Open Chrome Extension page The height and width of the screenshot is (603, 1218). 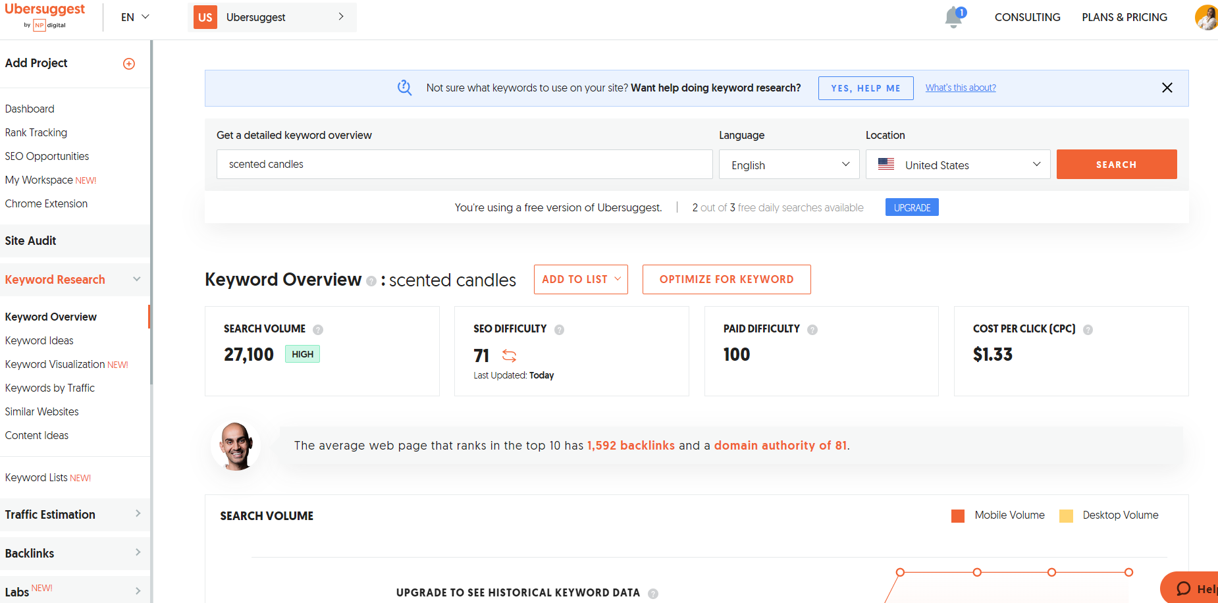pos(46,203)
